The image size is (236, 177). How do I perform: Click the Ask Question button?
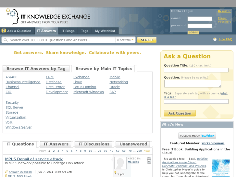click(180, 113)
